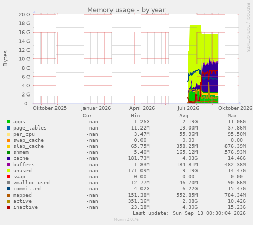The height and width of the screenshot is (225, 253).
Task: Click the 'Bytes' vertical axis label
Action: pos(5,58)
